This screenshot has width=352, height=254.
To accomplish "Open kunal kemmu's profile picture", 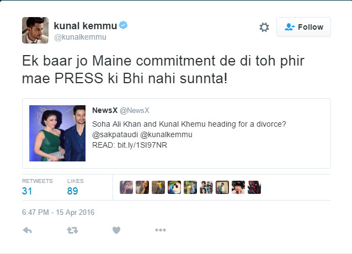I will click(x=34, y=30).
